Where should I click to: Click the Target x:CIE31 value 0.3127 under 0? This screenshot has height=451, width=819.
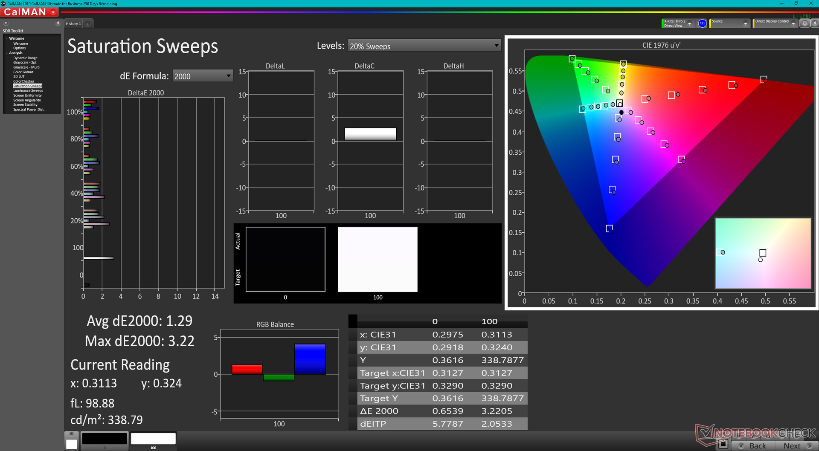pos(448,373)
